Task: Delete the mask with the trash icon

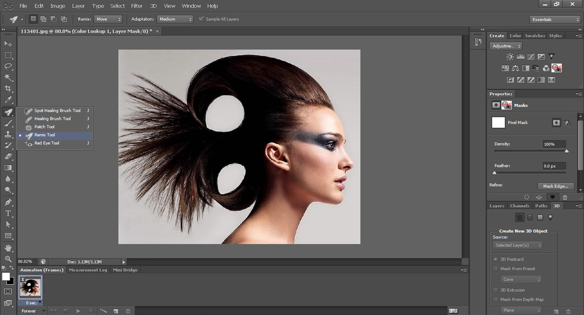Action: (x=565, y=197)
